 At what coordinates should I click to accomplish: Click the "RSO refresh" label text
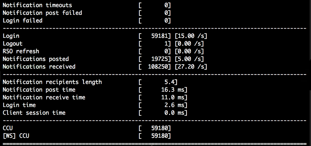pyautogui.click(x=21, y=51)
